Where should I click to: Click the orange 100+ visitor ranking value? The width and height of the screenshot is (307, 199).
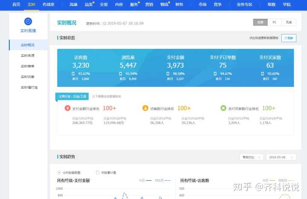(184, 108)
